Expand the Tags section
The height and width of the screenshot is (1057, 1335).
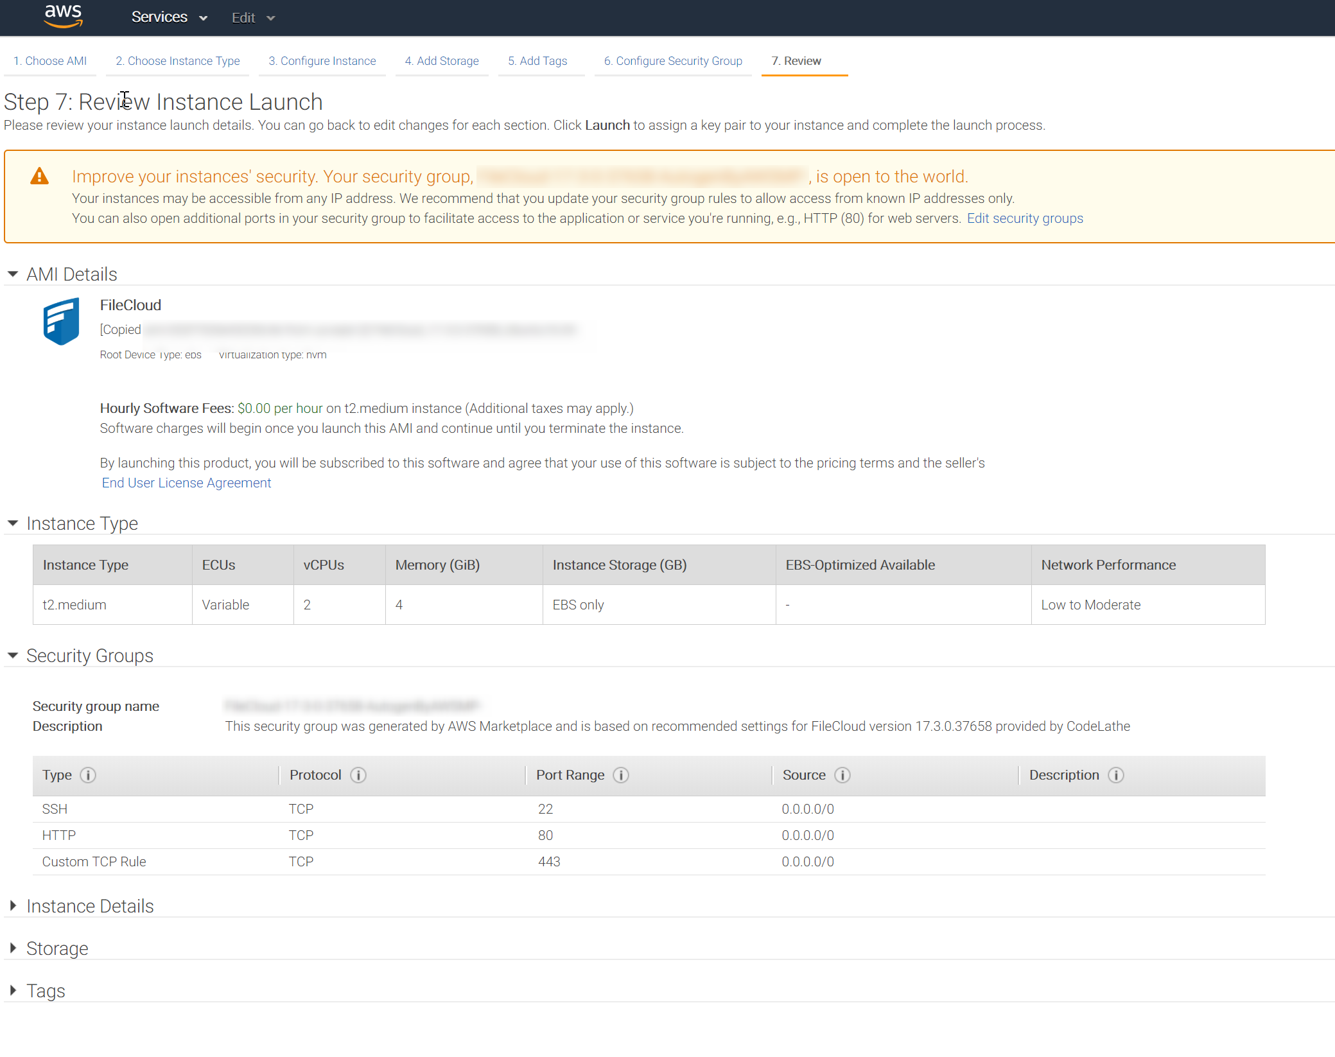click(13, 991)
